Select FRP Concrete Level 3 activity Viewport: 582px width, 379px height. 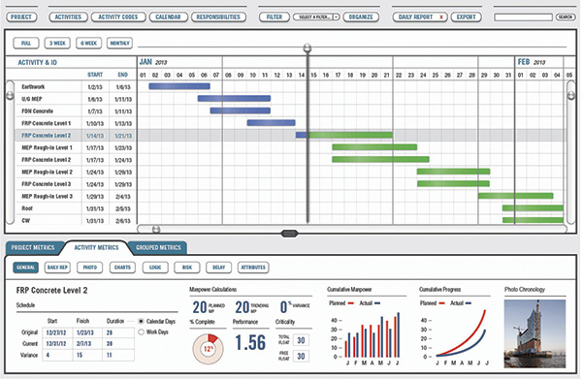pos(75,184)
